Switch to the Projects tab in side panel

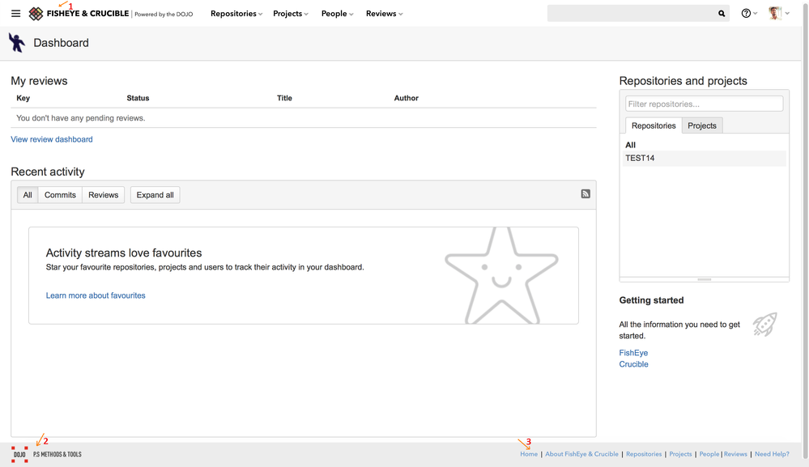click(x=701, y=125)
